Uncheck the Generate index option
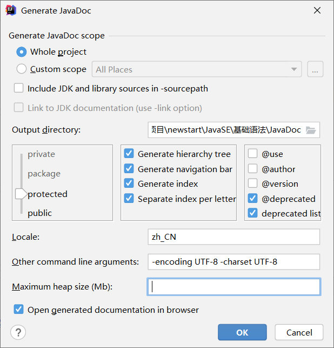The width and height of the screenshot is (334, 348). click(129, 183)
